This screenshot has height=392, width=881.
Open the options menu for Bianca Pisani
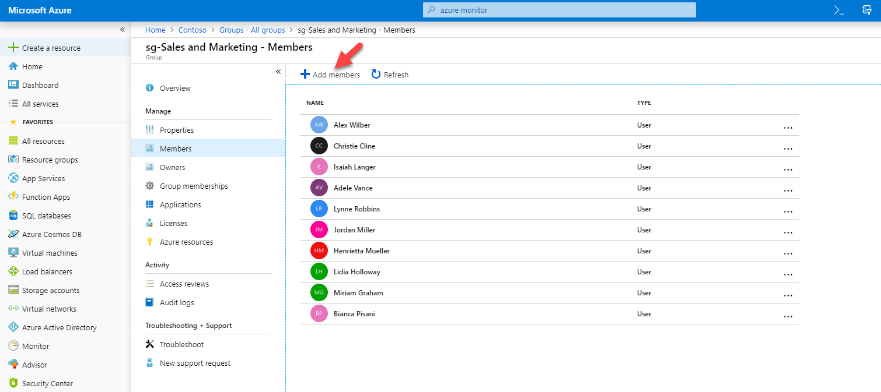(788, 316)
